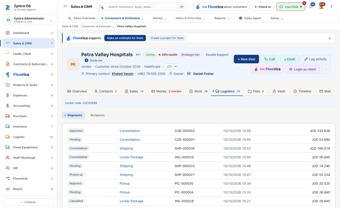Open the JOD currency dropdown
The height and width of the screenshot is (208, 340).
tap(171, 67)
